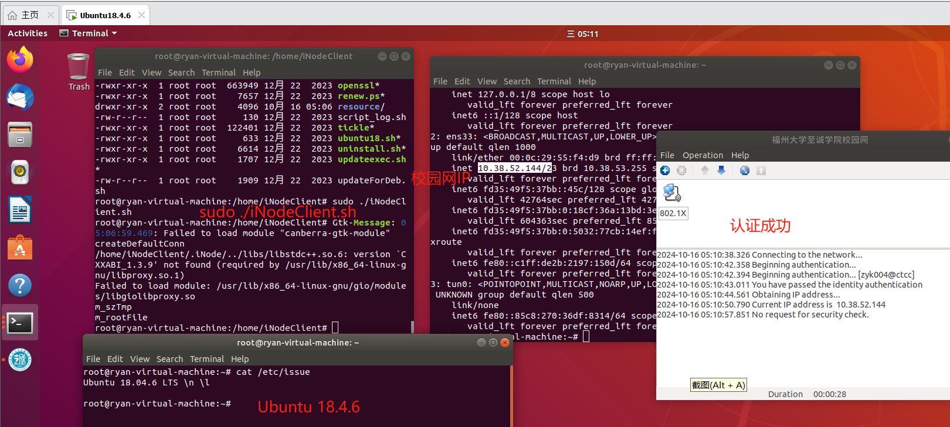This screenshot has height=427, width=950.
Task: Open Search menu in iNodeClient terminal
Action: click(x=181, y=73)
